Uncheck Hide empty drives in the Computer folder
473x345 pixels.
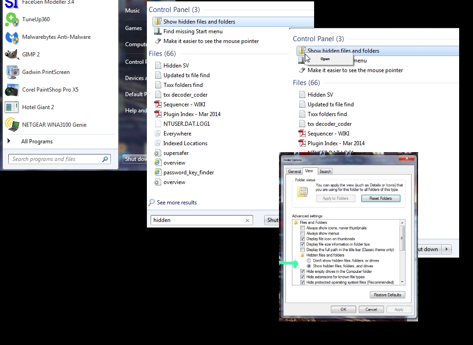[x=303, y=271]
